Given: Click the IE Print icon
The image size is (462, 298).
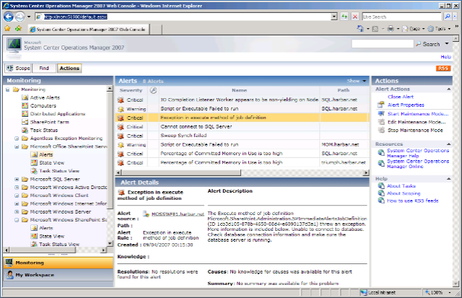Looking at the screenshot, I should coord(391,29).
